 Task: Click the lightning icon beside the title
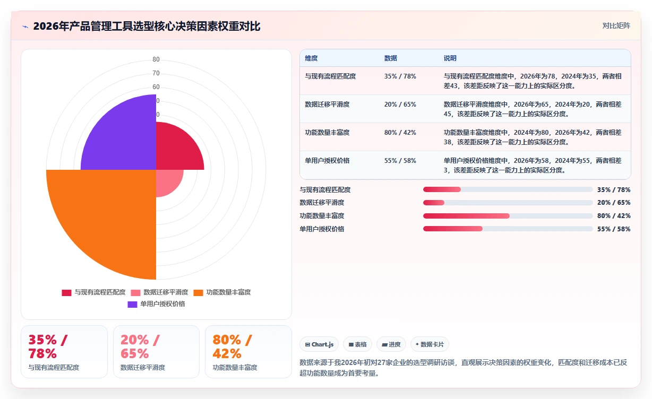point(25,27)
